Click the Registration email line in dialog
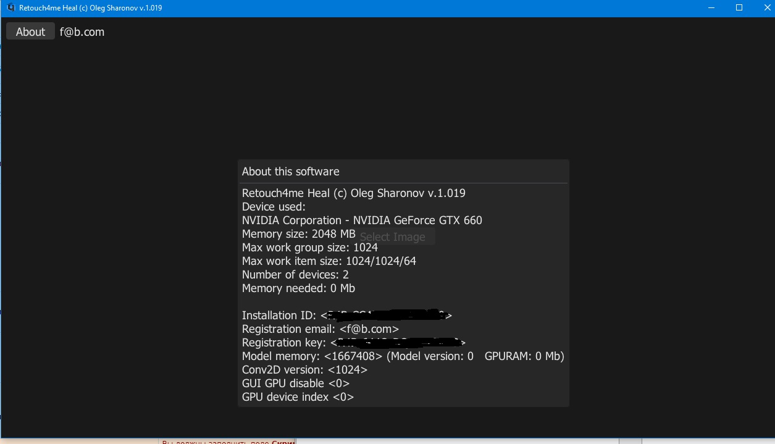Image resolution: width=775 pixels, height=444 pixels. pos(320,329)
